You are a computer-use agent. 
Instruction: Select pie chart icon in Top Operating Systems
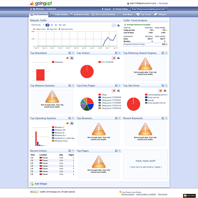coord(67,123)
